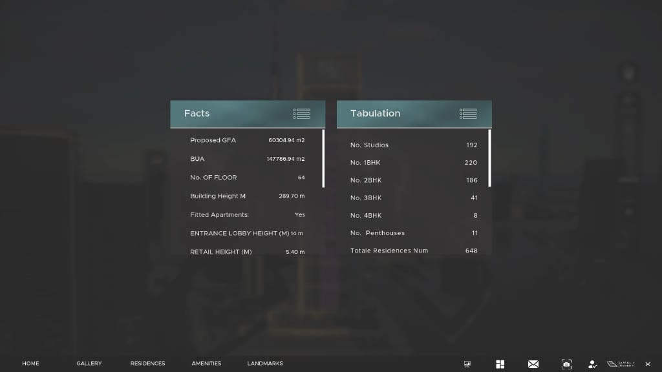Viewport: 662px width, 372px height.
Task: Click the No. Penthouses row
Action: click(413, 233)
